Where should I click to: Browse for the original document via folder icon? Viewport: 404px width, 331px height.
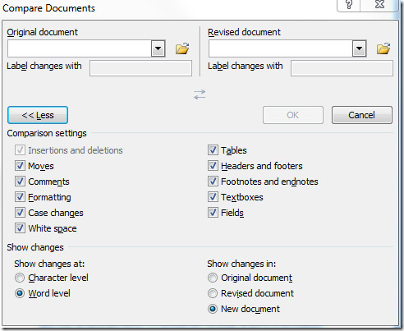(182, 48)
